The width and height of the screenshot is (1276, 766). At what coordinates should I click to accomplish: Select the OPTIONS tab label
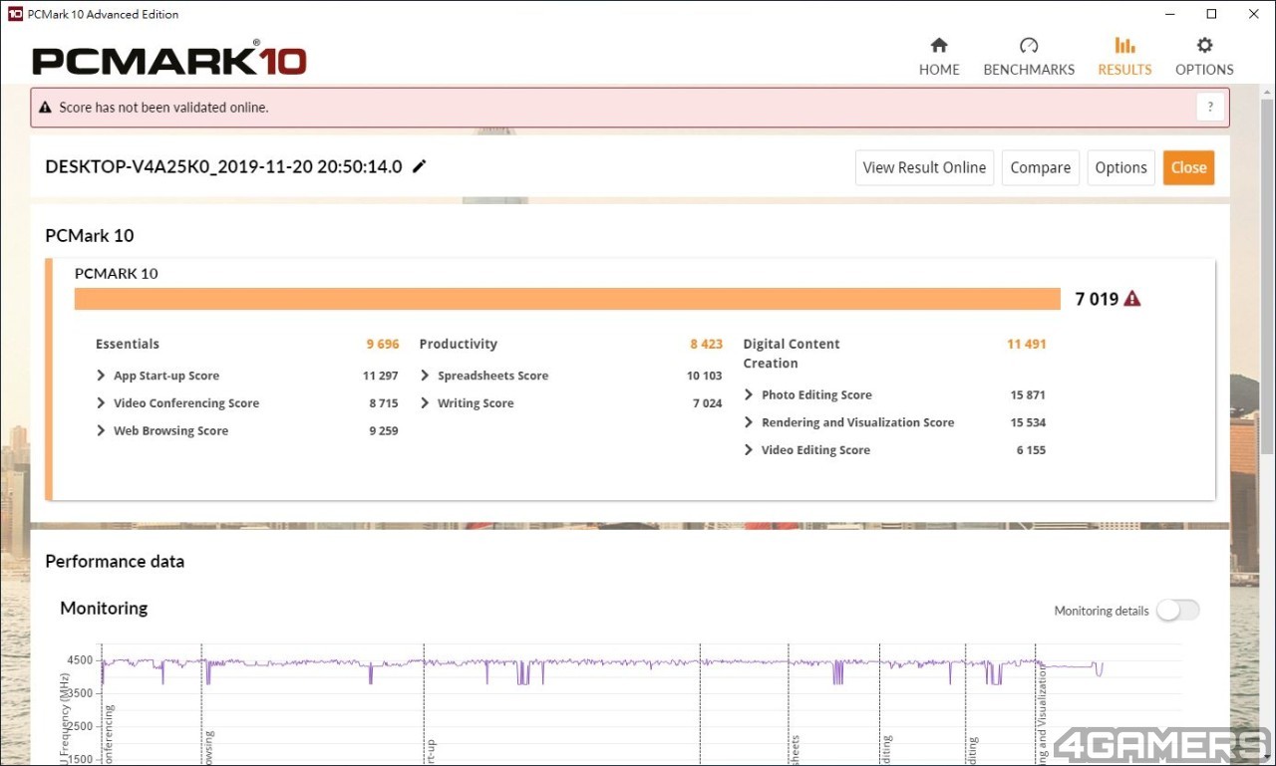pos(1204,70)
